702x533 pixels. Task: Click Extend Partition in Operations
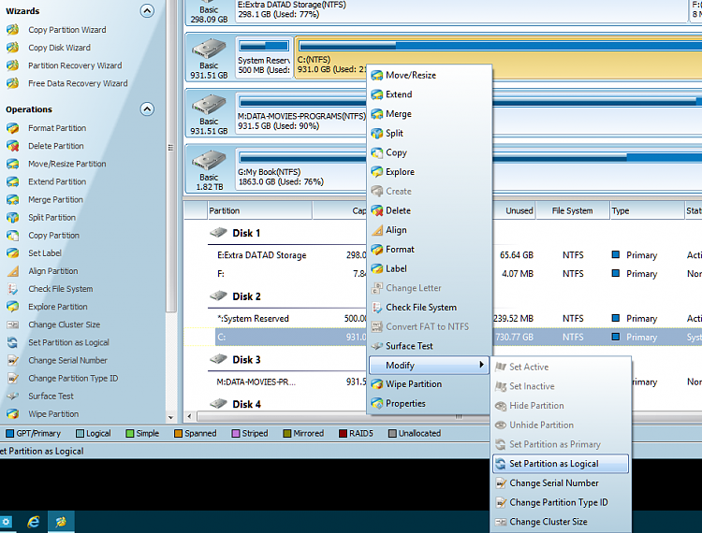point(57,181)
